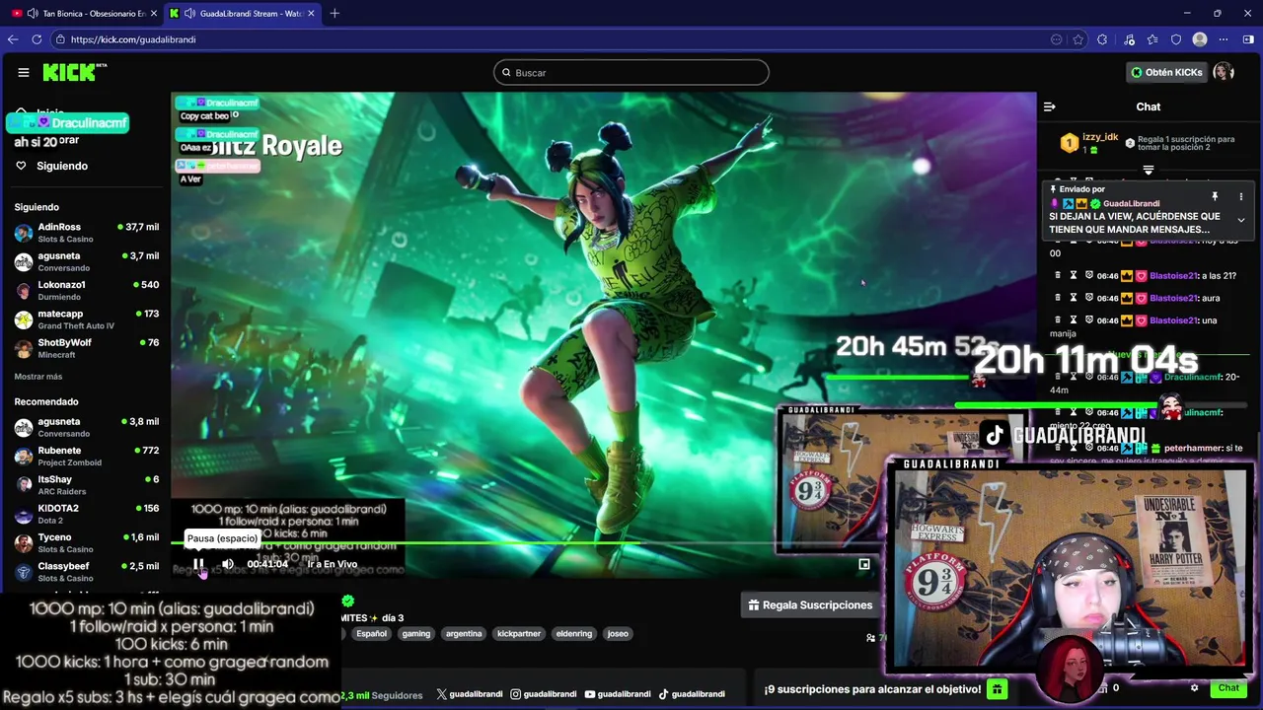
Task: Select the argentina tag
Action: [x=464, y=634]
